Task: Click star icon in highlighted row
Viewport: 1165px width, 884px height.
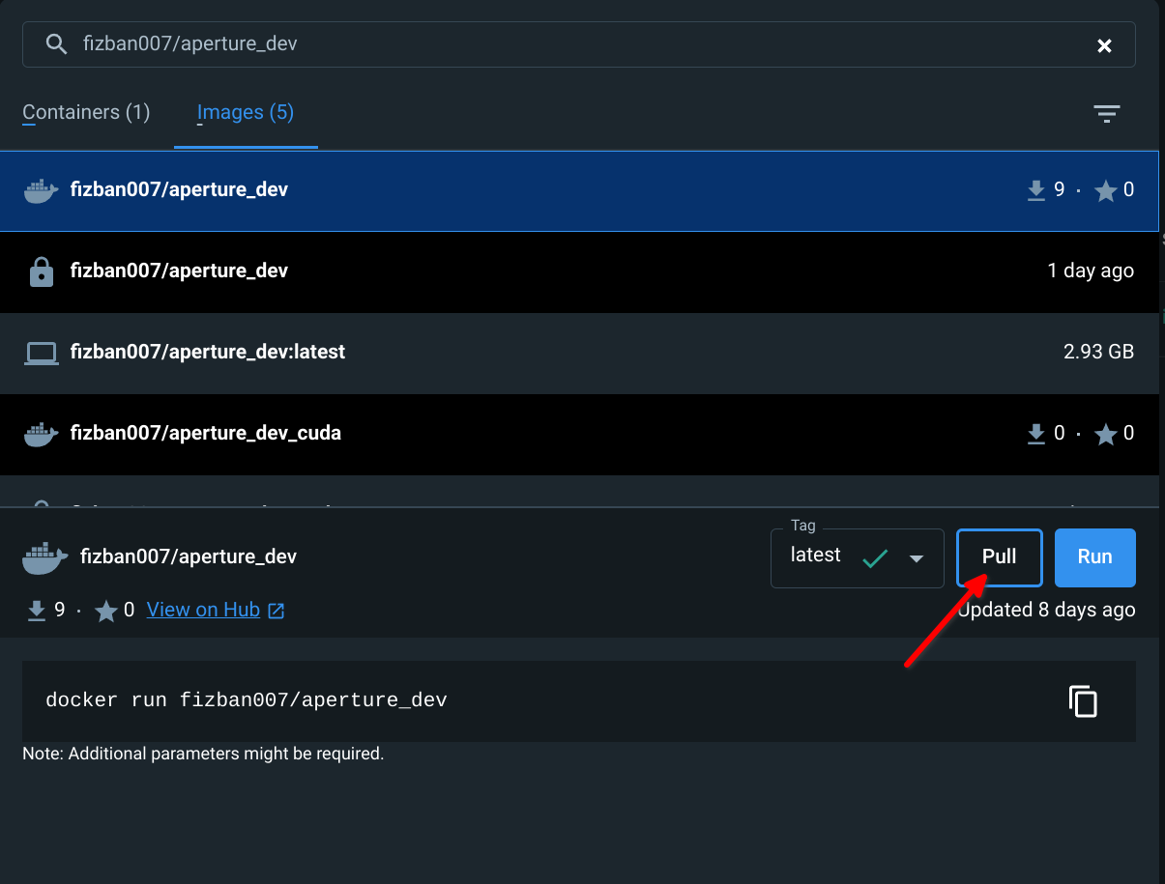Action: (x=1105, y=190)
